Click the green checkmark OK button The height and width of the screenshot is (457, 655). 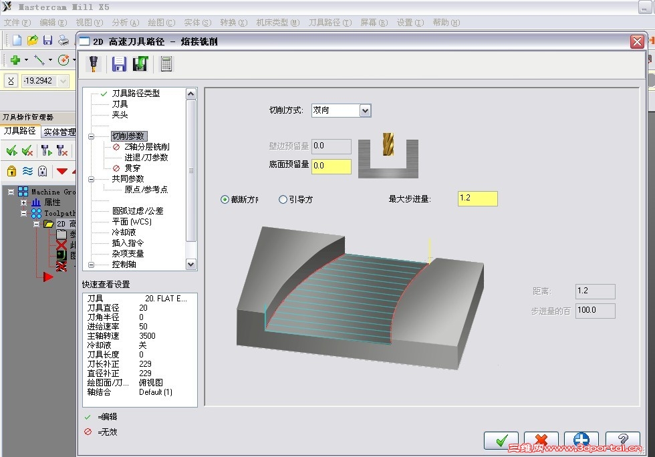(x=501, y=441)
